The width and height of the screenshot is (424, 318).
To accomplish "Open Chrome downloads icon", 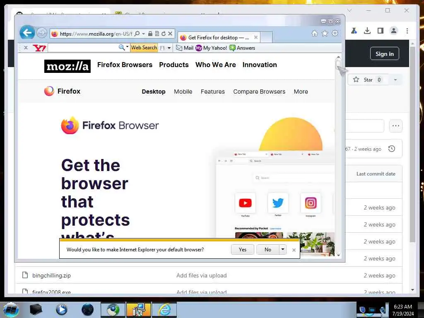I will tap(367, 31).
